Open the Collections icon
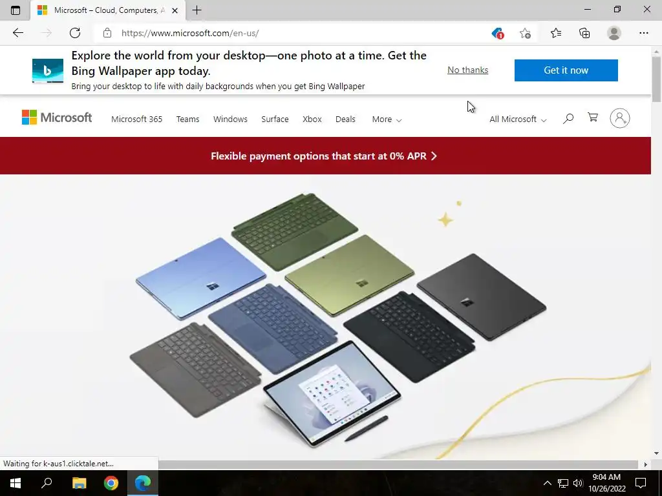Viewport: 662px width, 496px height. (584, 33)
